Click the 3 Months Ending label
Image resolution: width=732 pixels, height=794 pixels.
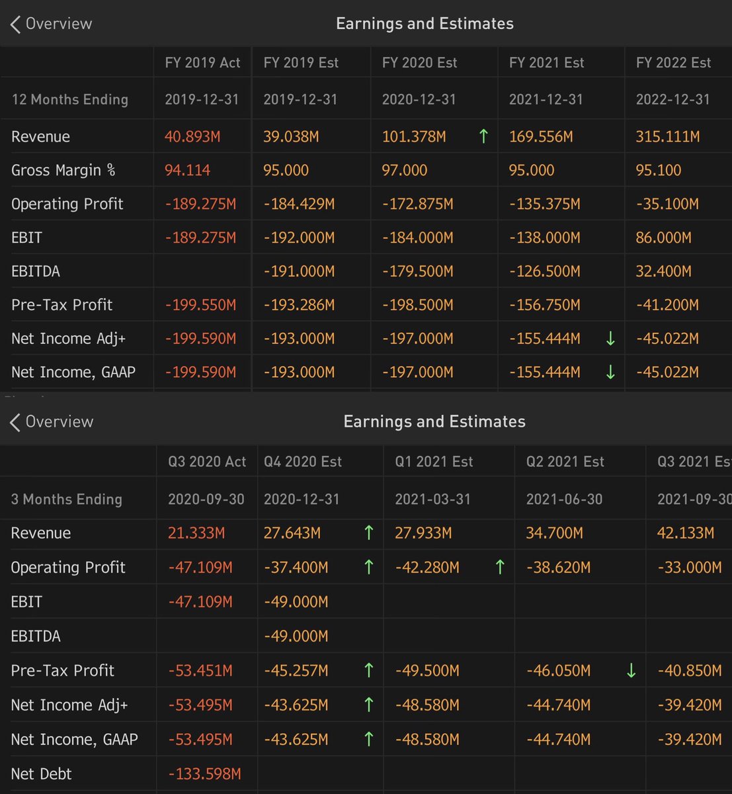point(67,499)
